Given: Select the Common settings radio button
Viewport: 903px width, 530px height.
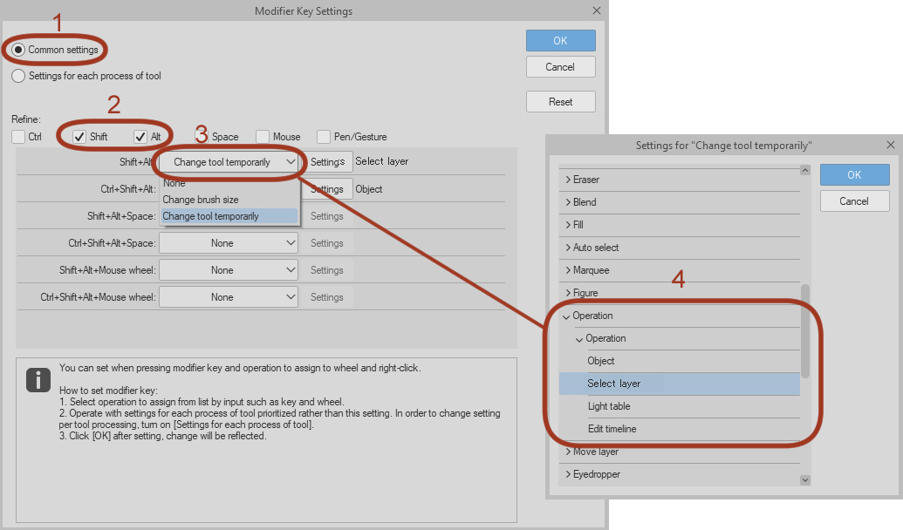Looking at the screenshot, I should [x=18, y=51].
